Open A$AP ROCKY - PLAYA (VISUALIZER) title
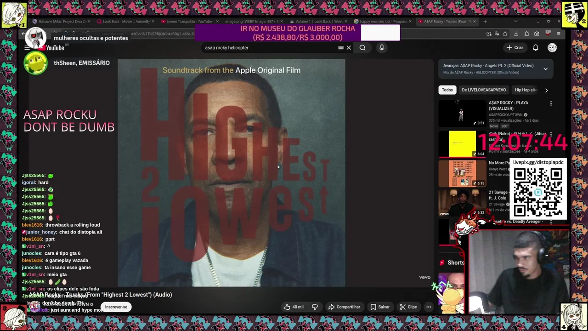 tap(509, 106)
